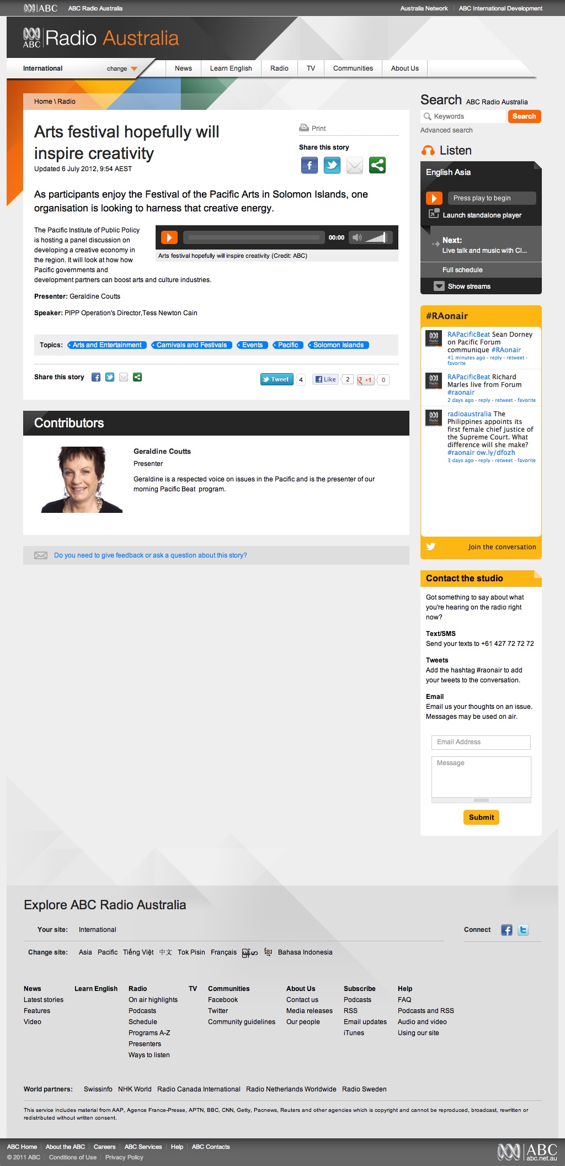The height and width of the screenshot is (1166, 565).
Task: Open the Full schedule link
Action: (x=462, y=270)
